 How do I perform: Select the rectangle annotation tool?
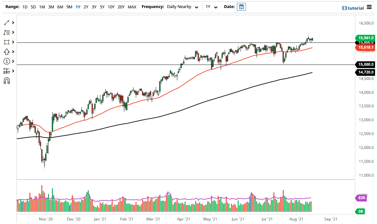6,42
